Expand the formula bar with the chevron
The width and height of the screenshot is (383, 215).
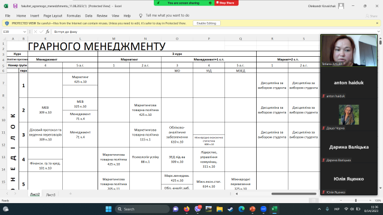click(x=379, y=32)
